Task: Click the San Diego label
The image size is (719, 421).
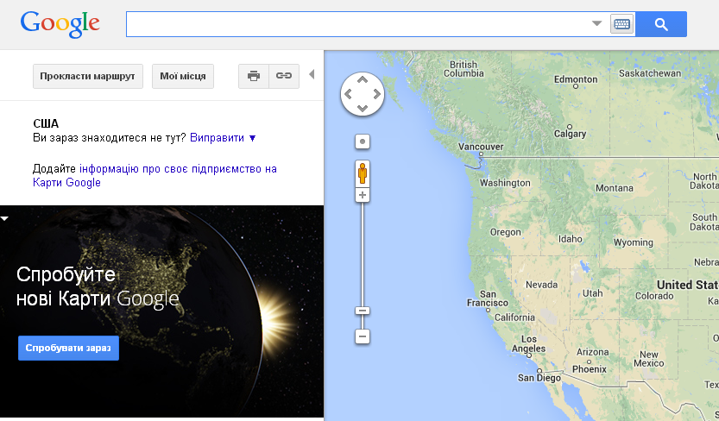Action: click(x=539, y=378)
